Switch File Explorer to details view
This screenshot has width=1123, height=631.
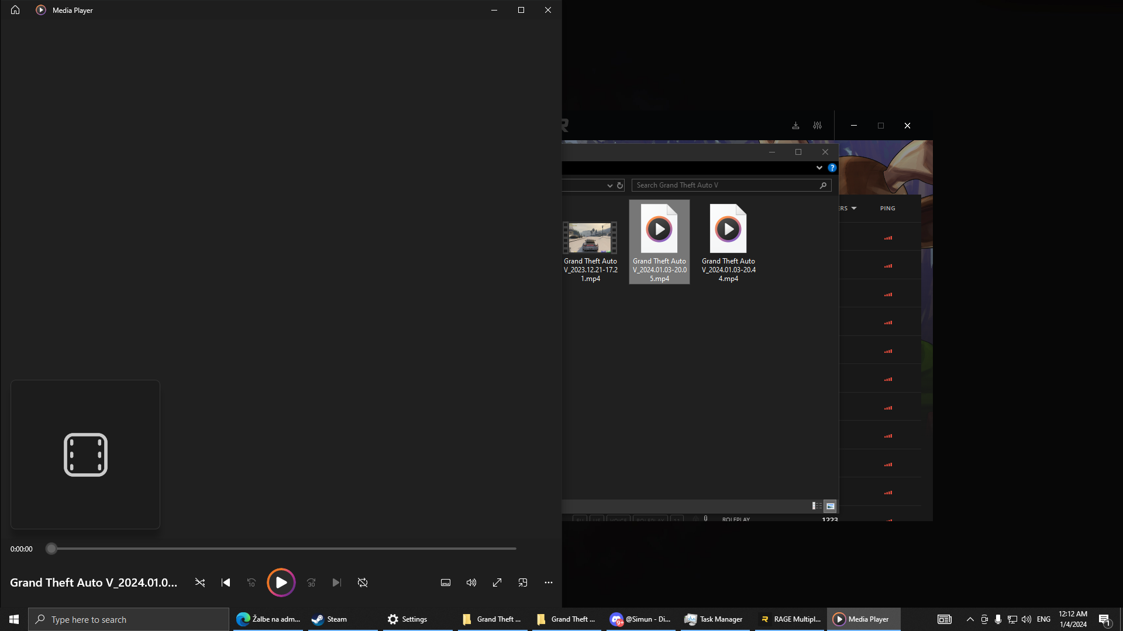tap(817, 506)
